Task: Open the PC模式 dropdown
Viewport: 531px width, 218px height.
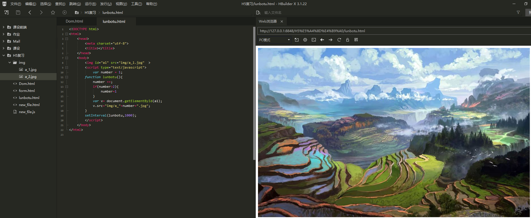Action: point(274,40)
